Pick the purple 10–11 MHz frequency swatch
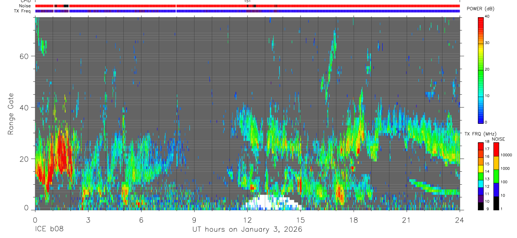Viewport: 517px width, 238px height. tap(481, 199)
